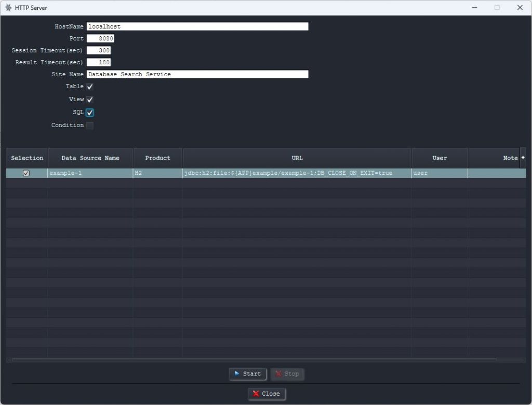Click into the HostName field
The width and height of the screenshot is (532, 405).
[x=197, y=26]
